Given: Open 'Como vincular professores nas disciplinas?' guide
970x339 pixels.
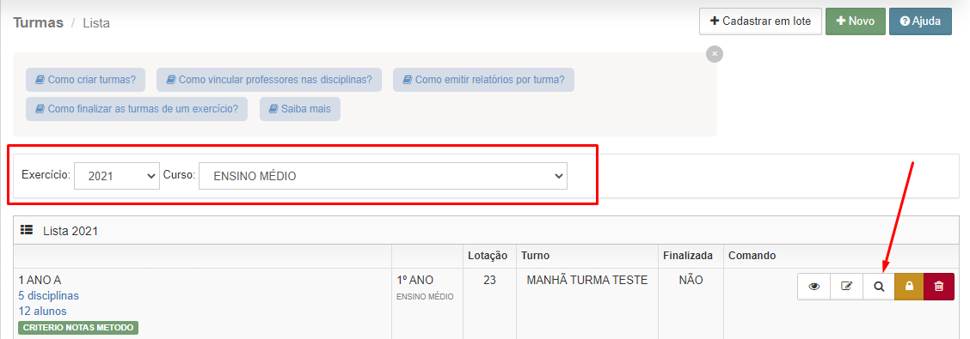Looking at the screenshot, I should pos(269,80).
